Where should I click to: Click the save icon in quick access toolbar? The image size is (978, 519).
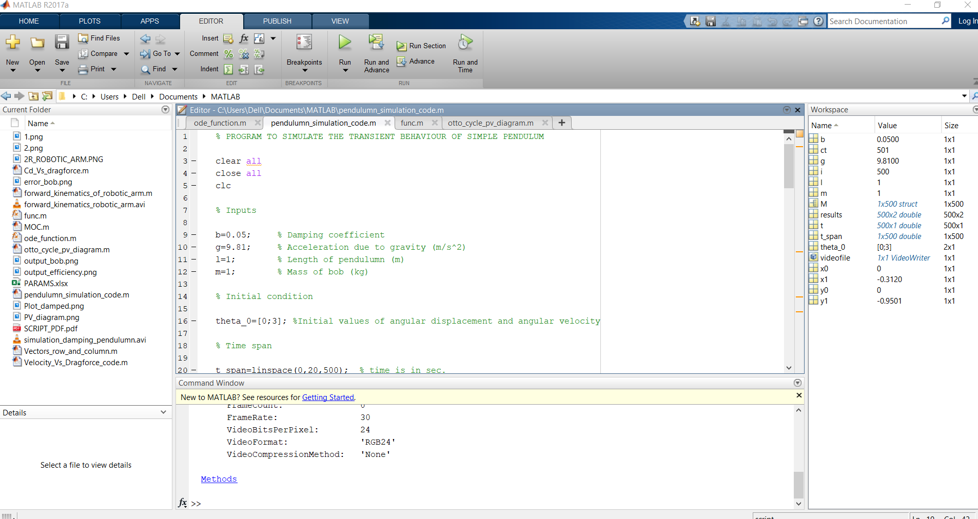(711, 21)
